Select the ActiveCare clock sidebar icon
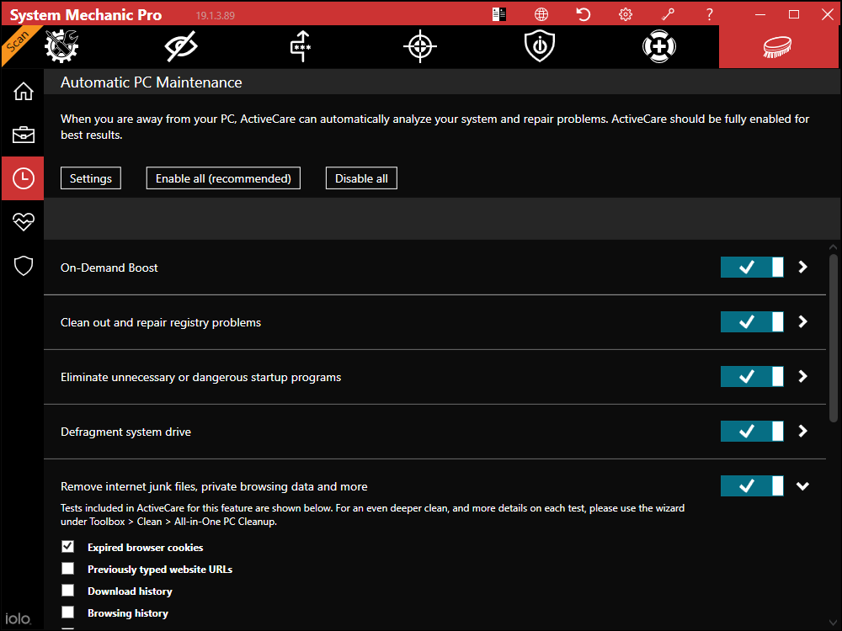Screen dimensions: 842x631 [23, 178]
